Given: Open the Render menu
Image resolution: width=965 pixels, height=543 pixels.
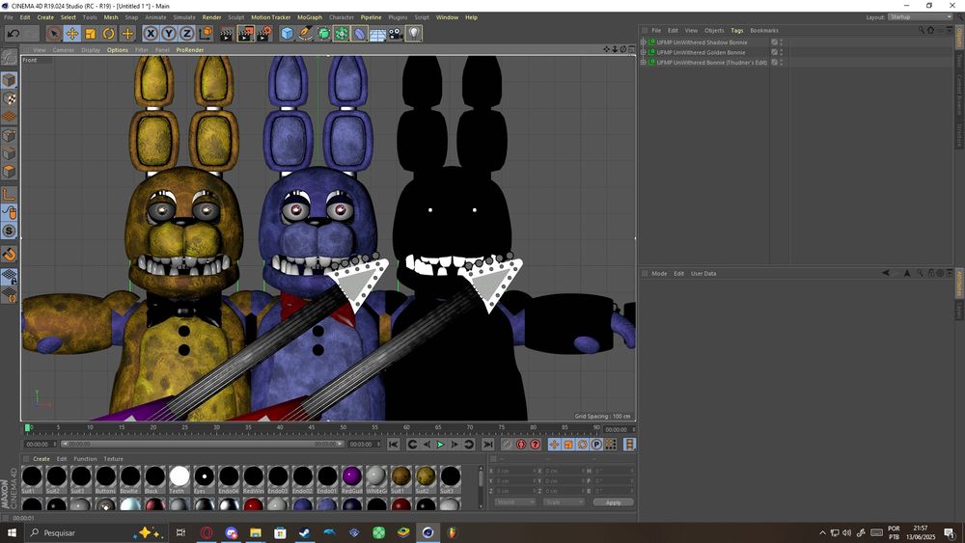Looking at the screenshot, I should tap(211, 17).
